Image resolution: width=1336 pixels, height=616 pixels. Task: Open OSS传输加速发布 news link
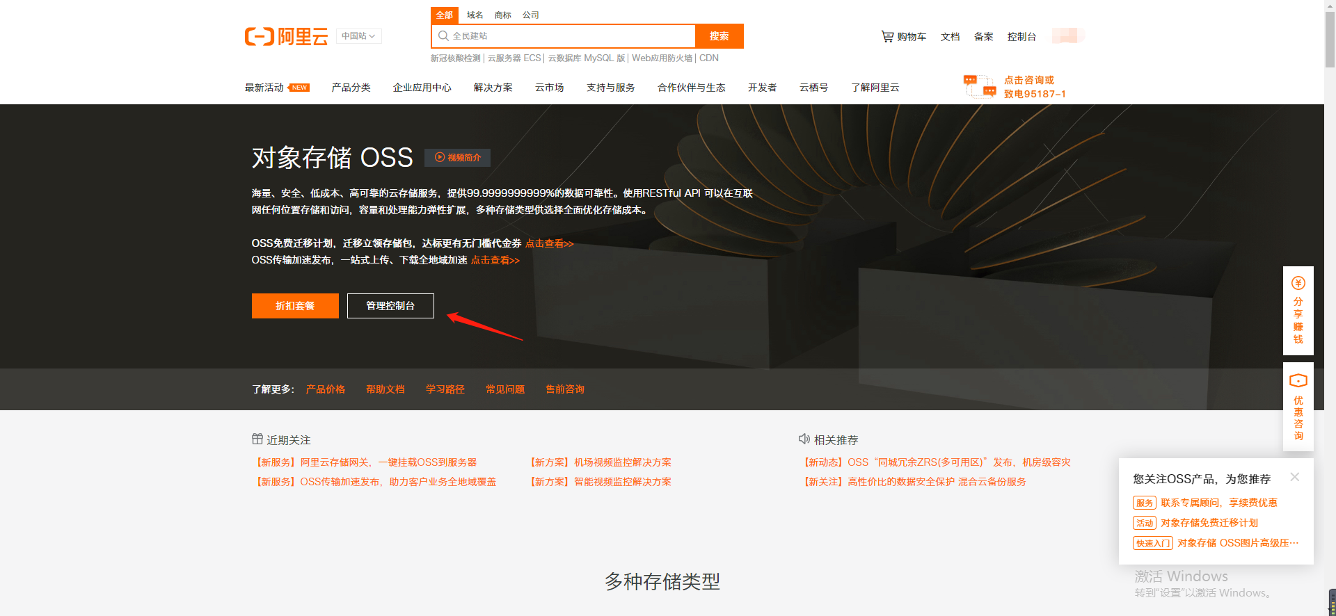375,482
